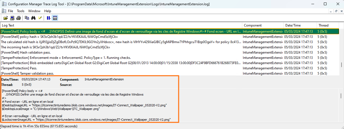This screenshot has width=344, height=129.
Task: Click the DesktopImageURL line in details
Action: click(x=84, y=105)
